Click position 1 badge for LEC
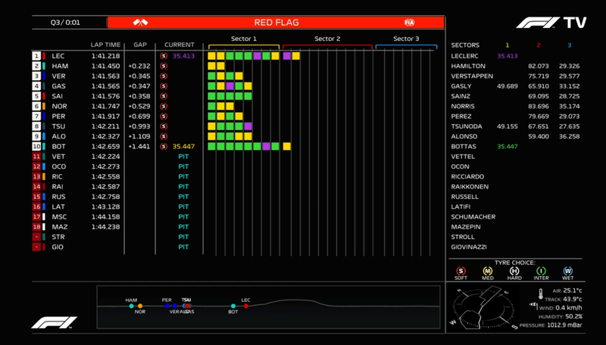Screen dimensions: 606x345 click(36, 56)
